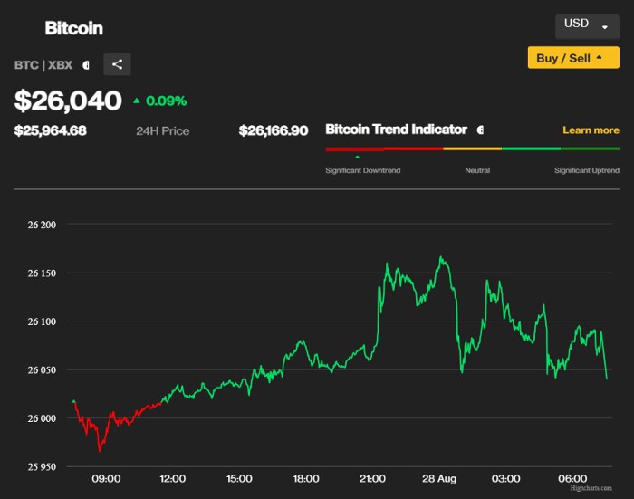Image resolution: width=634 pixels, height=499 pixels.
Task: Follow the Learn more link
Action: click(x=591, y=130)
